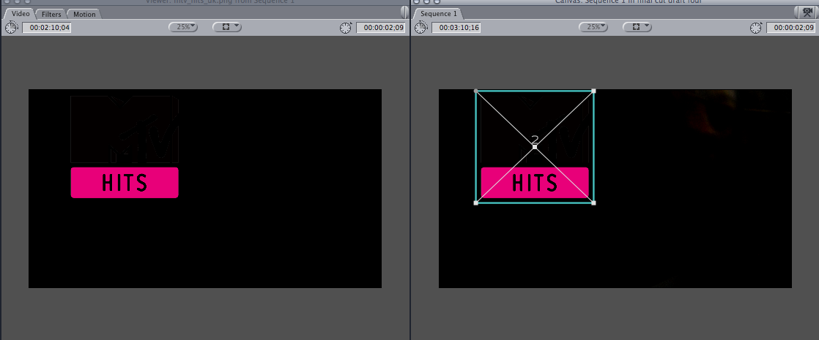819x340 pixels.
Task: Open the Filters tab in Viewer
Action: (51, 14)
